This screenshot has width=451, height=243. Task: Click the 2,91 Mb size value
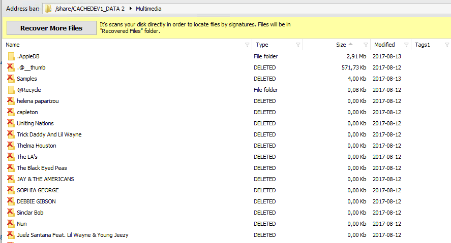point(356,56)
